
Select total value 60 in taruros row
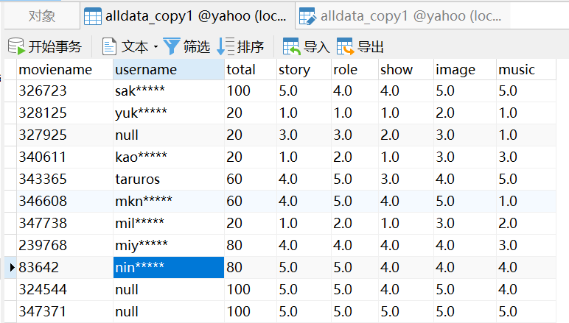(x=251, y=180)
